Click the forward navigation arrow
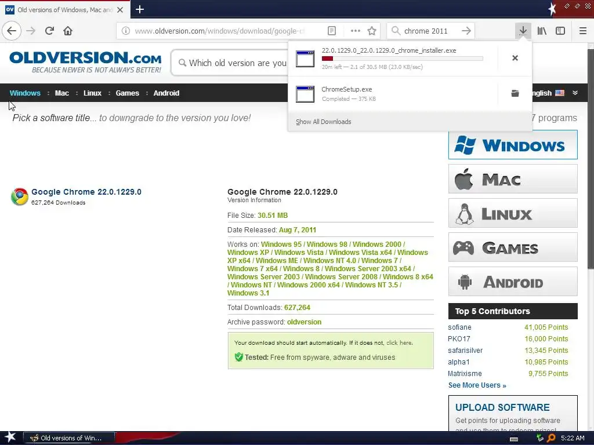Image resolution: width=594 pixels, height=445 pixels. pyautogui.click(x=31, y=31)
